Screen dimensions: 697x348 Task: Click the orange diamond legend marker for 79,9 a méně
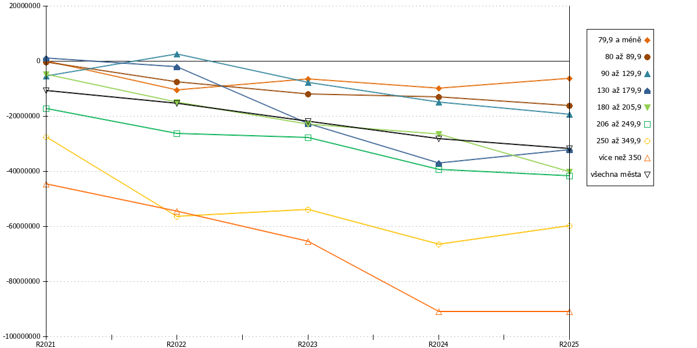pos(647,40)
